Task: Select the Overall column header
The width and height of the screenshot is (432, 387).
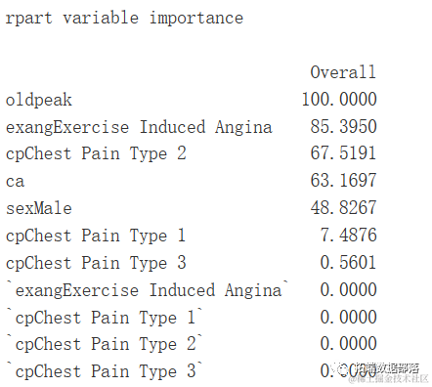Action: 343,72
